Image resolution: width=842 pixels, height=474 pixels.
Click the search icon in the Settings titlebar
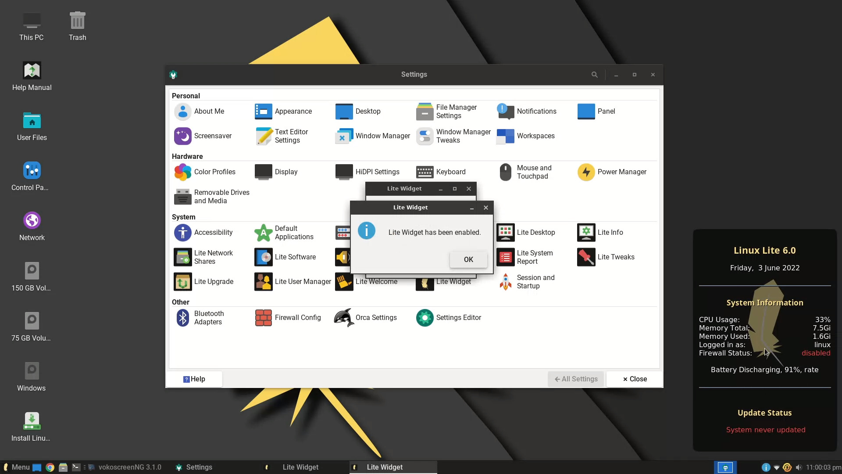(x=594, y=75)
